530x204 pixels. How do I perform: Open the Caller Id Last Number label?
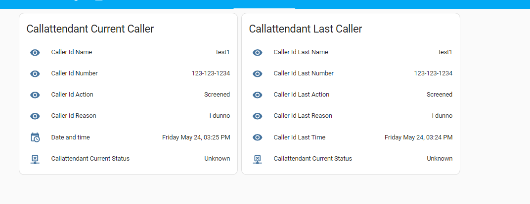(304, 73)
